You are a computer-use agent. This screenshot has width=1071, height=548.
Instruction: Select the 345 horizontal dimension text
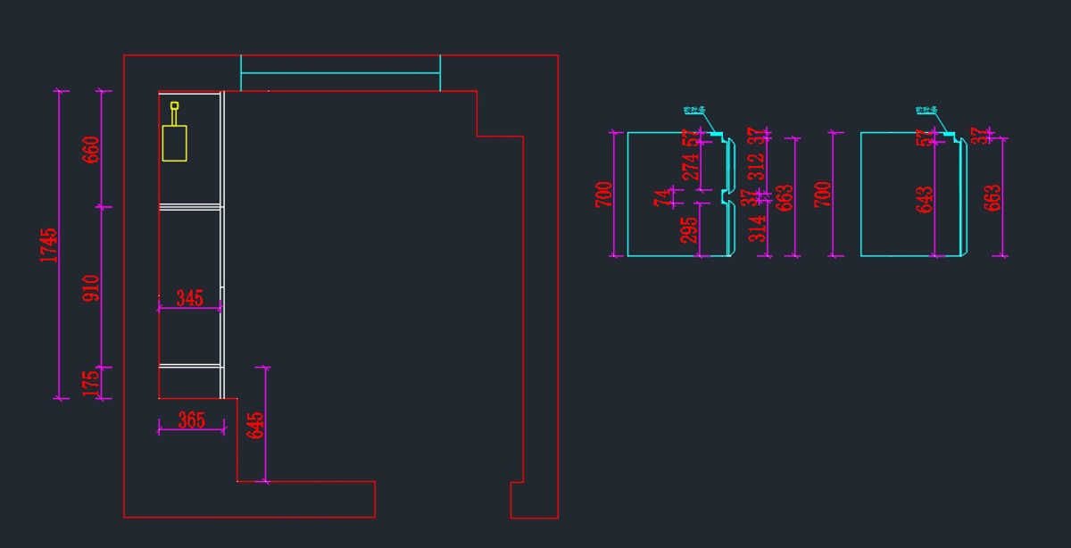click(x=189, y=298)
